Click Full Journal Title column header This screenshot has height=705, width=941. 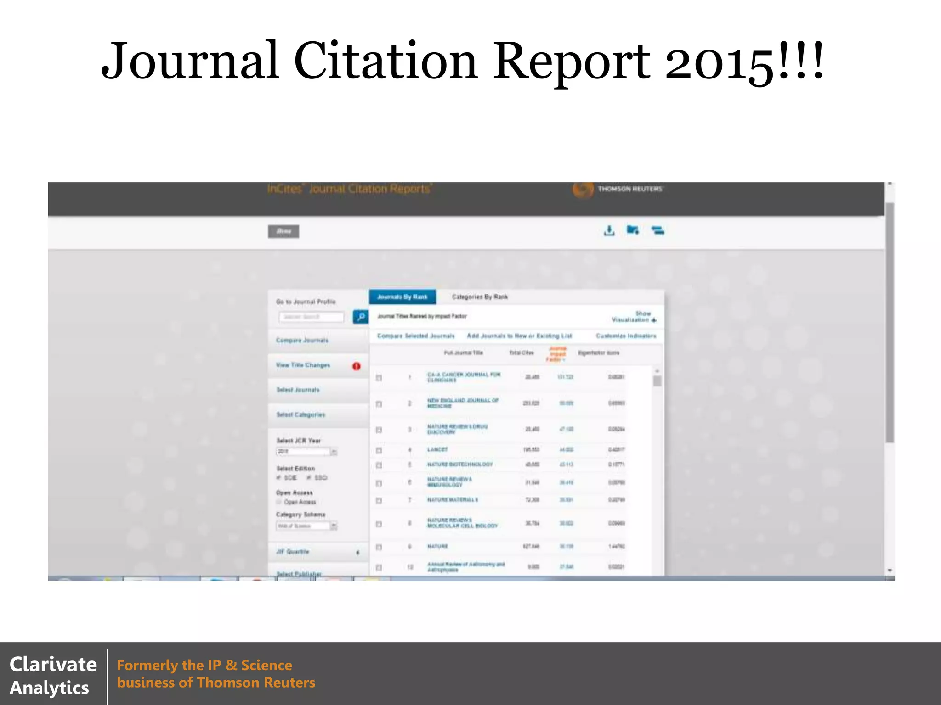[x=463, y=353]
